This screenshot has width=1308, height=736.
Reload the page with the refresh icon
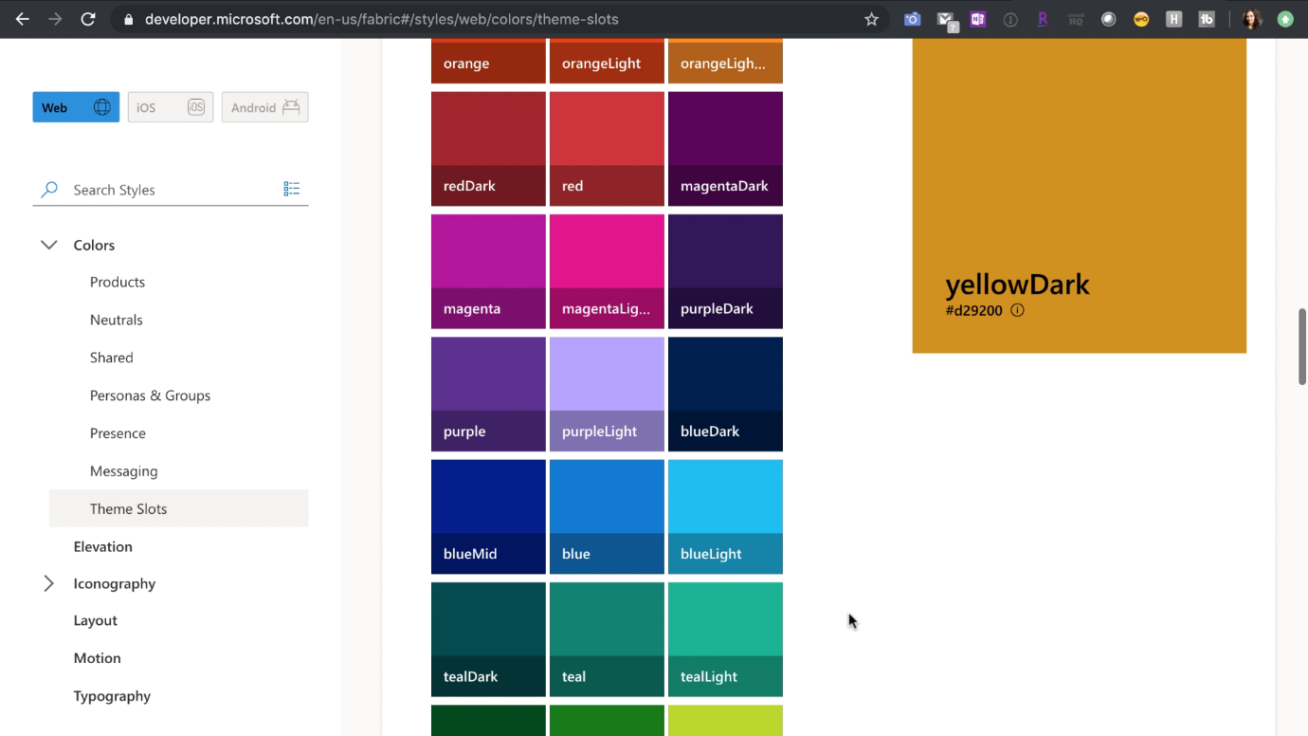pyautogui.click(x=88, y=19)
